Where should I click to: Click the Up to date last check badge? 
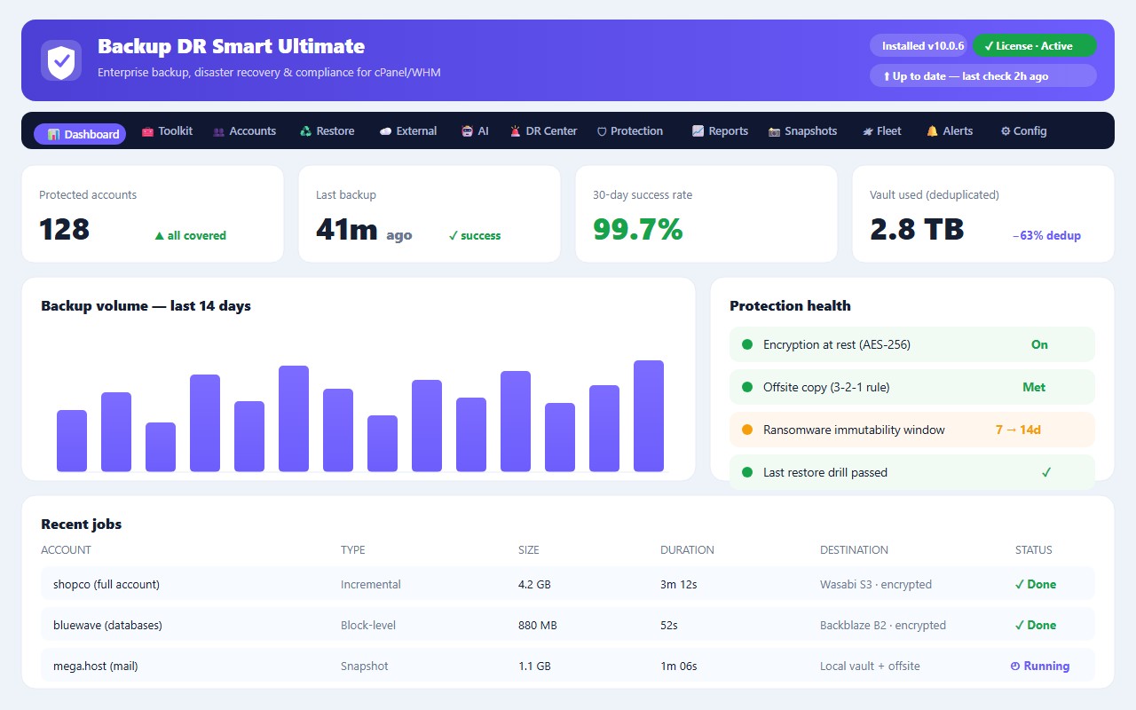(983, 76)
